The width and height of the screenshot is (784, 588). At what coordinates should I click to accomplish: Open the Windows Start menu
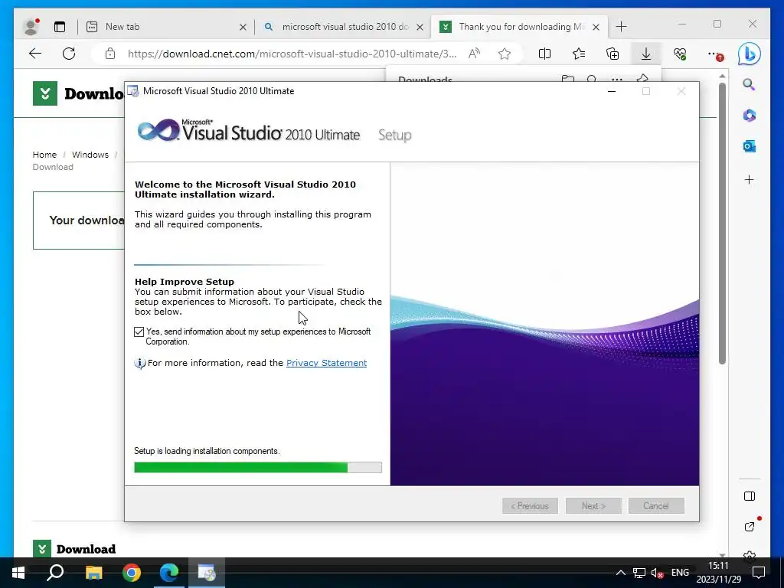tap(18, 573)
